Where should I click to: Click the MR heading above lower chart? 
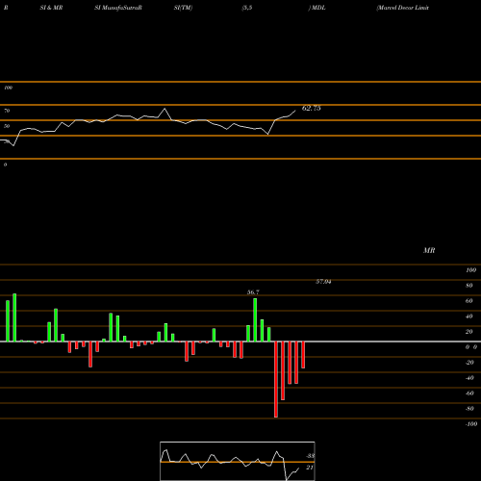coord(429,250)
